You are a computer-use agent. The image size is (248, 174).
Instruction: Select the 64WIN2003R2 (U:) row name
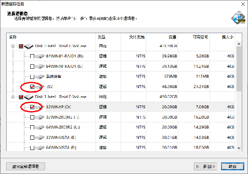pyautogui.click(x=63, y=127)
